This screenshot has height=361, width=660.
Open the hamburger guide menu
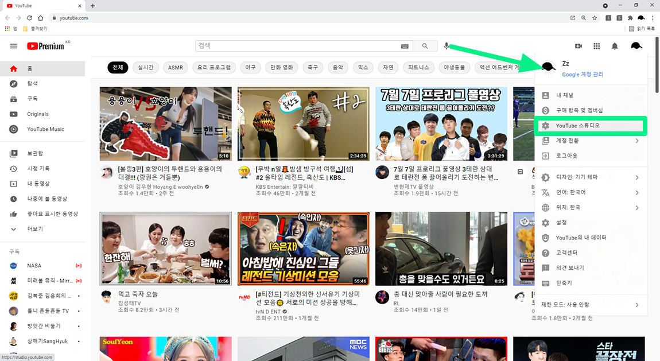[x=13, y=46]
